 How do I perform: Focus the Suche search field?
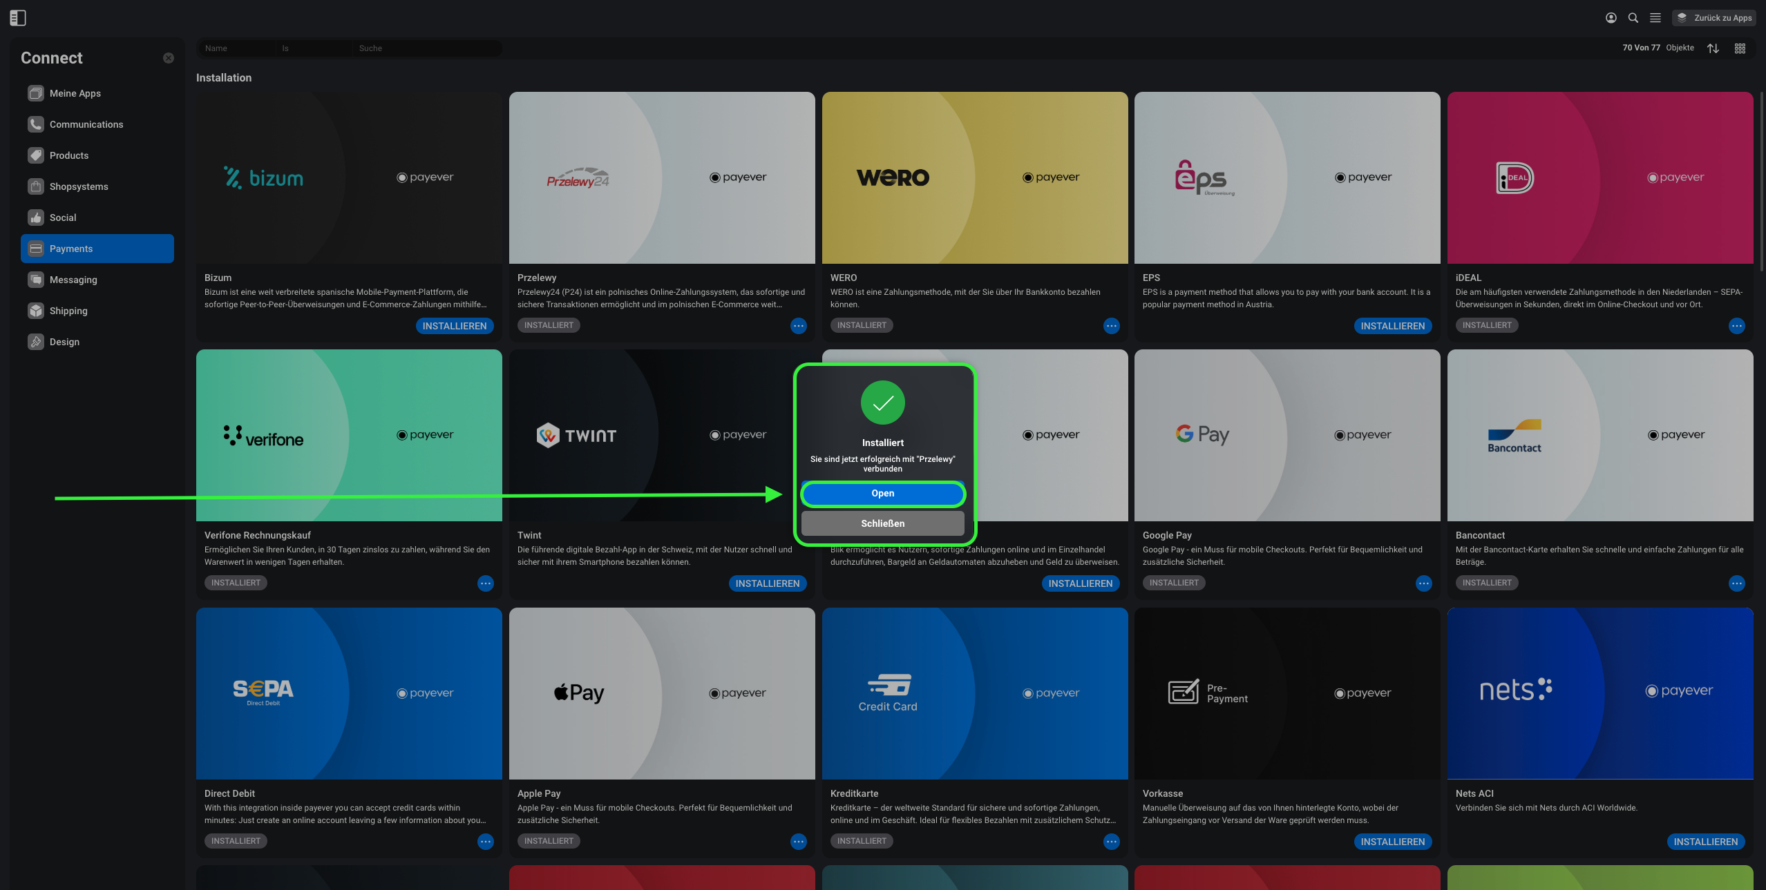(426, 48)
